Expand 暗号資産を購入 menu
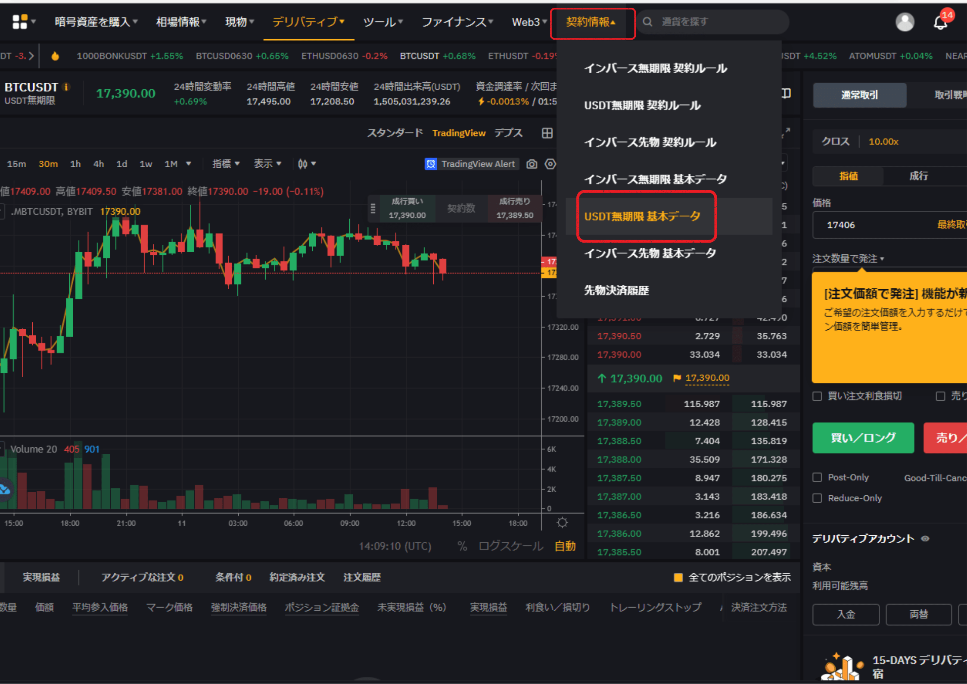This screenshot has height=684, width=967. (x=96, y=22)
